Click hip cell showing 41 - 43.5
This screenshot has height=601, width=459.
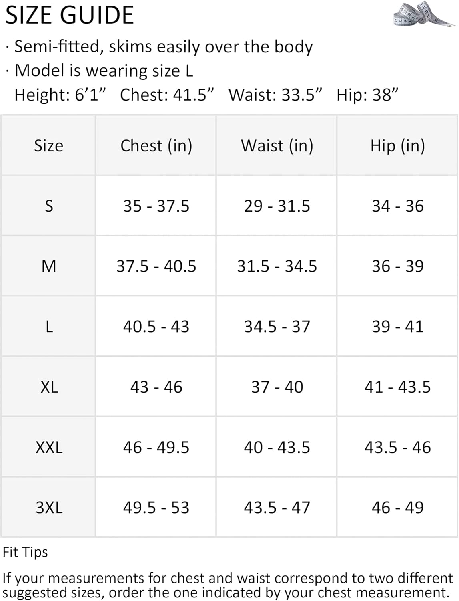[397, 387]
